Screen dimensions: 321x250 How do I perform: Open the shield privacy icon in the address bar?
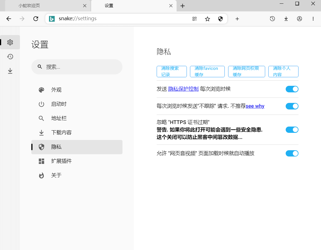[220, 19]
